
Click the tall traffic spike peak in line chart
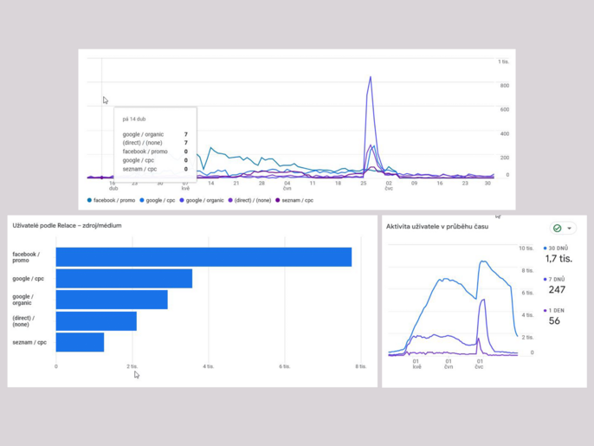(x=371, y=78)
